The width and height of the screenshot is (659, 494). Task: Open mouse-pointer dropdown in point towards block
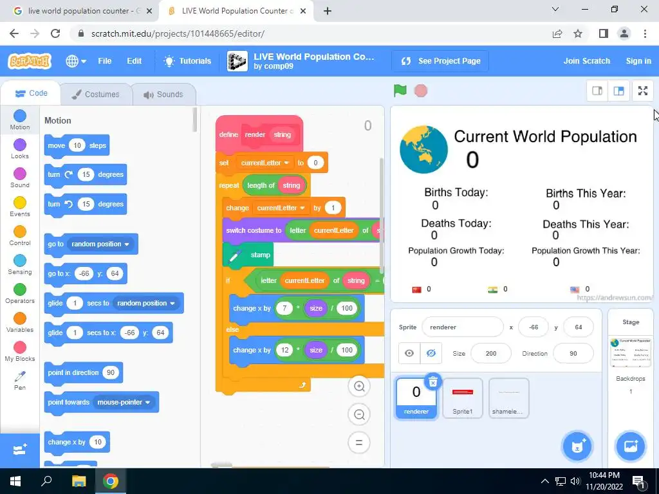(124, 403)
